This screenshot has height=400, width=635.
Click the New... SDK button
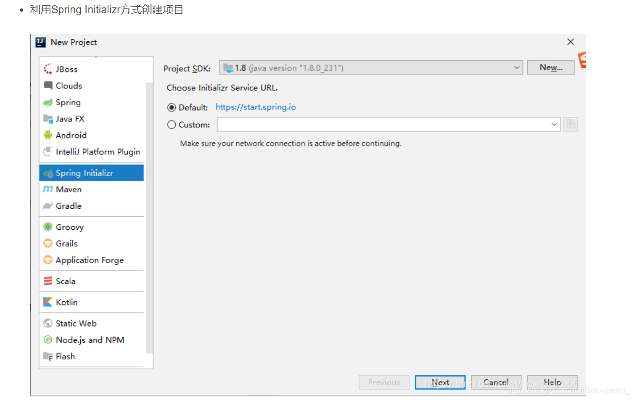550,68
